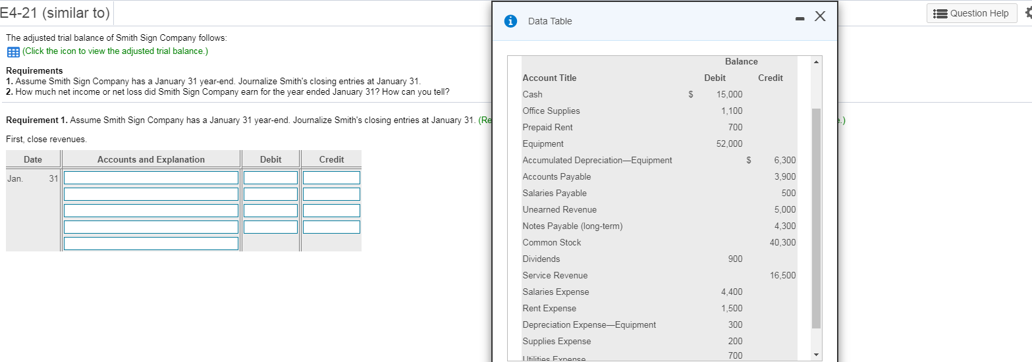Click the fourth row Debit input field
The image size is (1032, 362).
(271, 227)
